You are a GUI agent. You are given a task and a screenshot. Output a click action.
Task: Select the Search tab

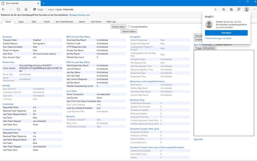coord(82,22)
